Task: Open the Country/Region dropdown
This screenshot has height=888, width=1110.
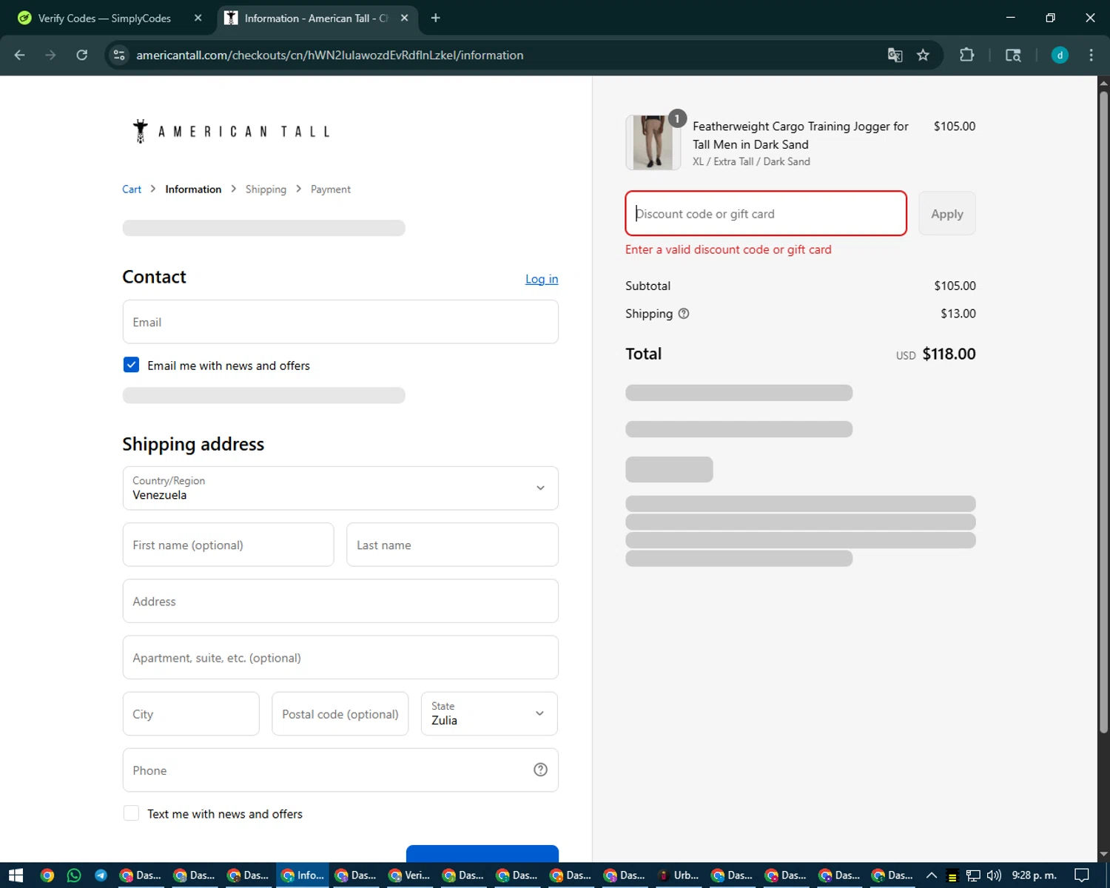Action: 340,488
